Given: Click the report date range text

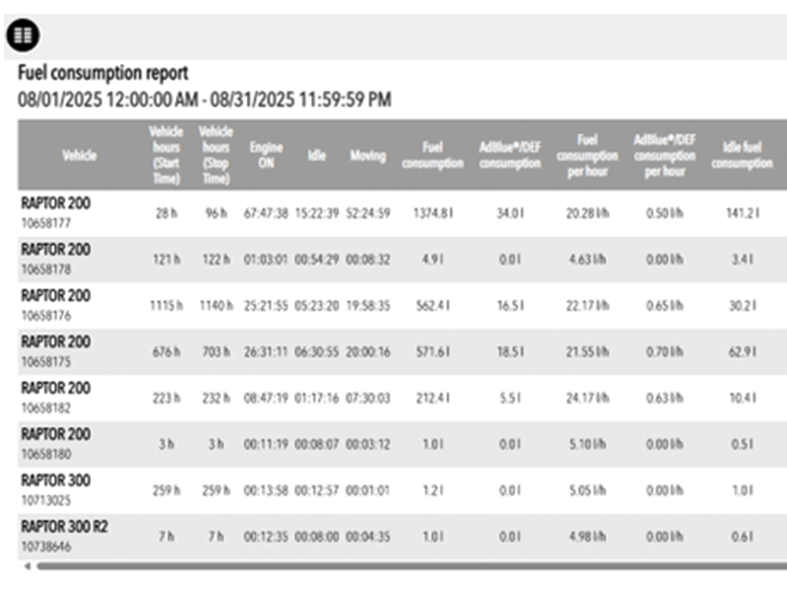Looking at the screenshot, I should [x=205, y=99].
